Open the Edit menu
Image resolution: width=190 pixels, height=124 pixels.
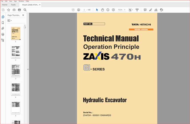[6, 1]
